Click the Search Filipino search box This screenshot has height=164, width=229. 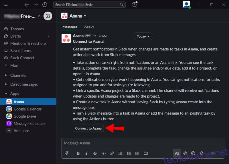coord(89,5)
